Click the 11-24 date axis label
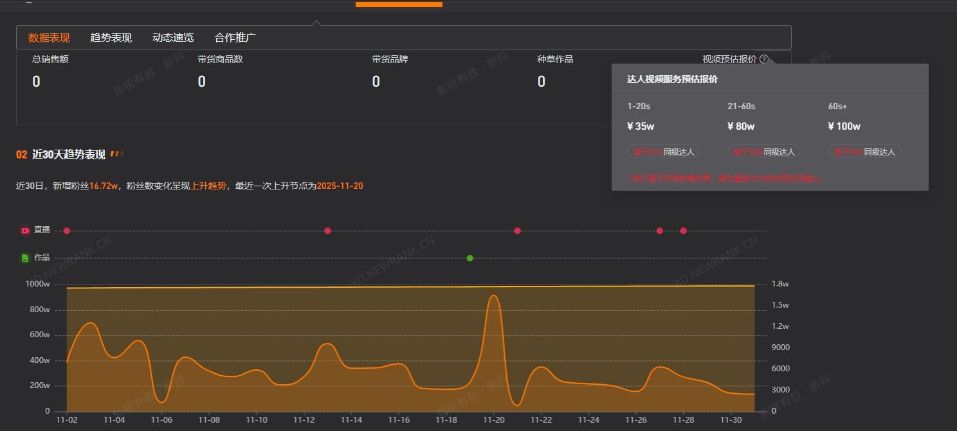 pyautogui.click(x=588, y=420)
